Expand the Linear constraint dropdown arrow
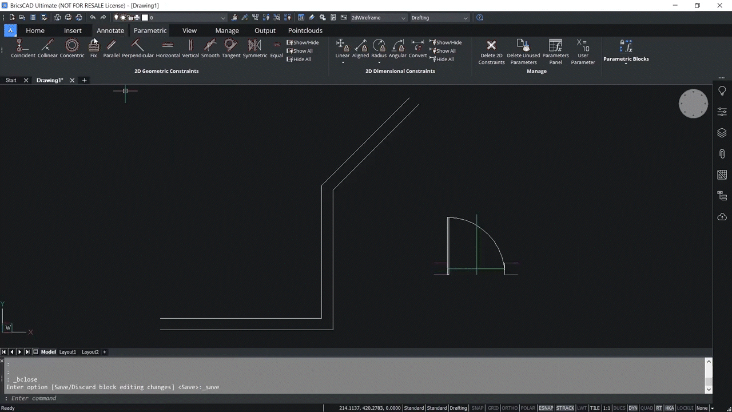The image size is (732, 412). click(343, 62)
